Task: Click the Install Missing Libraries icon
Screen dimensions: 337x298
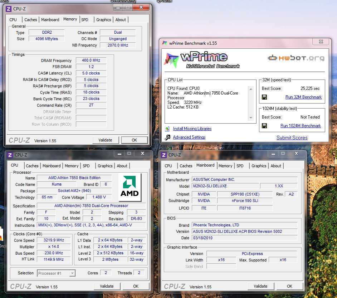Action: (167, 129)
